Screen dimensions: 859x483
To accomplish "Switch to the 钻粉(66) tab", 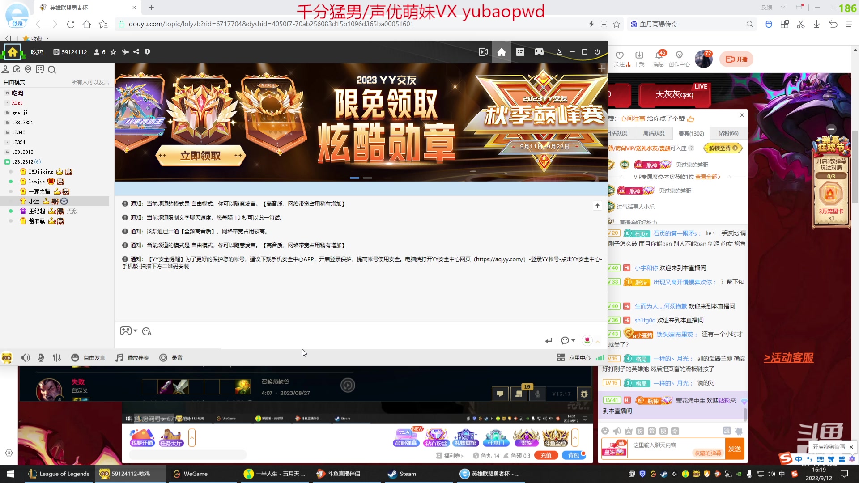I will 728,133.
